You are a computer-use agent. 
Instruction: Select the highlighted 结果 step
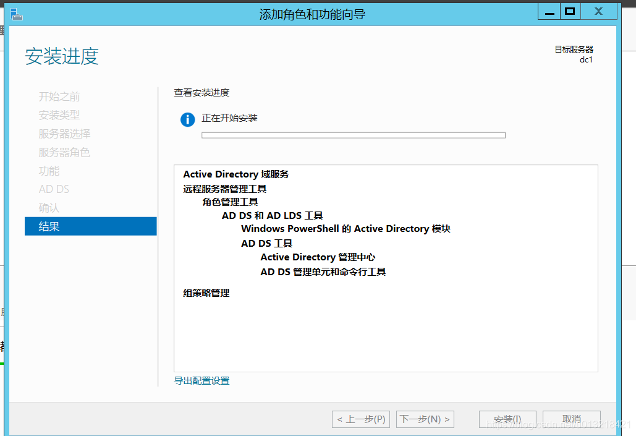click(x=90, y=226)
